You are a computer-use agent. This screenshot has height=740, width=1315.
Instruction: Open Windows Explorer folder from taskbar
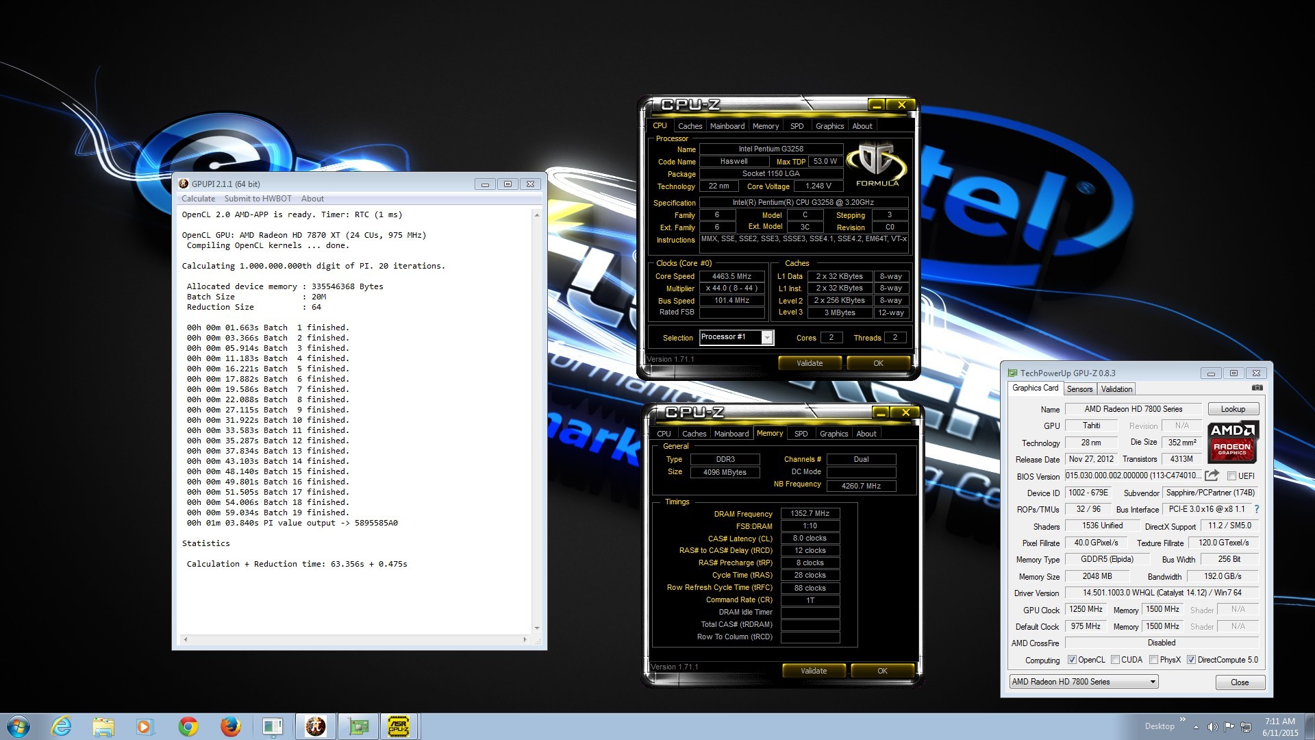click(x=103, y=726)
